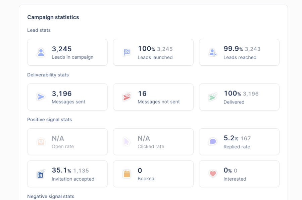Click the Messages sent paper plane icon

[x=41, y=97]
